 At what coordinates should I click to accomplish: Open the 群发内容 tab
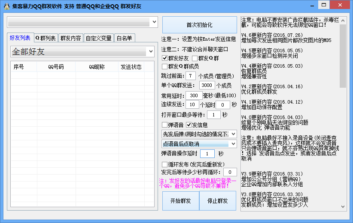coord(70,38)
